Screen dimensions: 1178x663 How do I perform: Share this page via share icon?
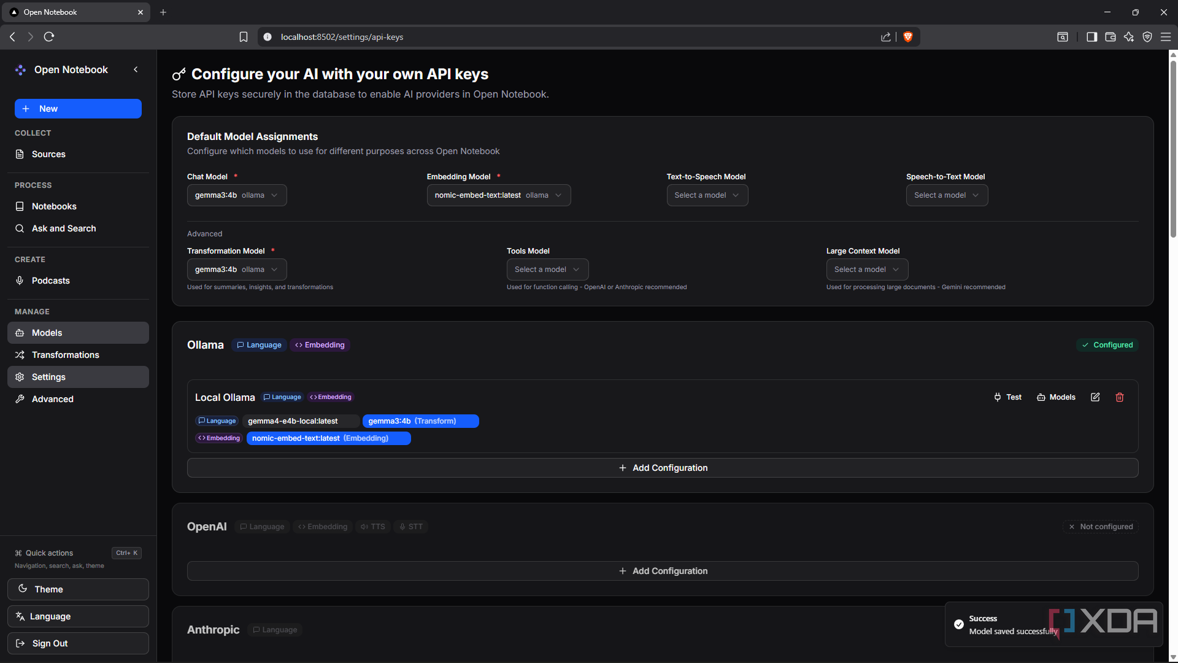pyautogui.click(x=886, y=37)
